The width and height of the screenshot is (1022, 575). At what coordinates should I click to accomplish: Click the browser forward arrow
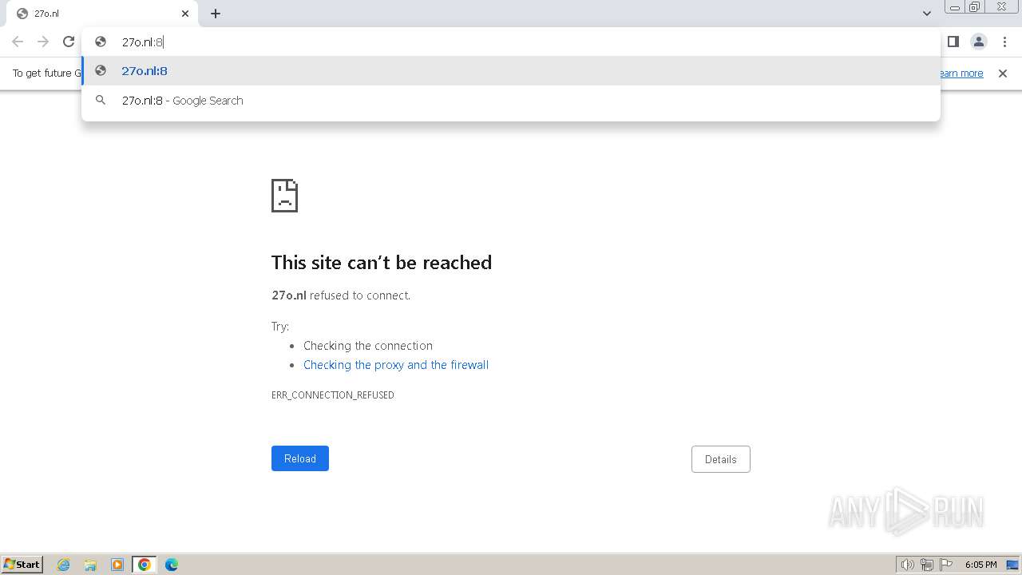pyautogui.click(x=43, y=42)
